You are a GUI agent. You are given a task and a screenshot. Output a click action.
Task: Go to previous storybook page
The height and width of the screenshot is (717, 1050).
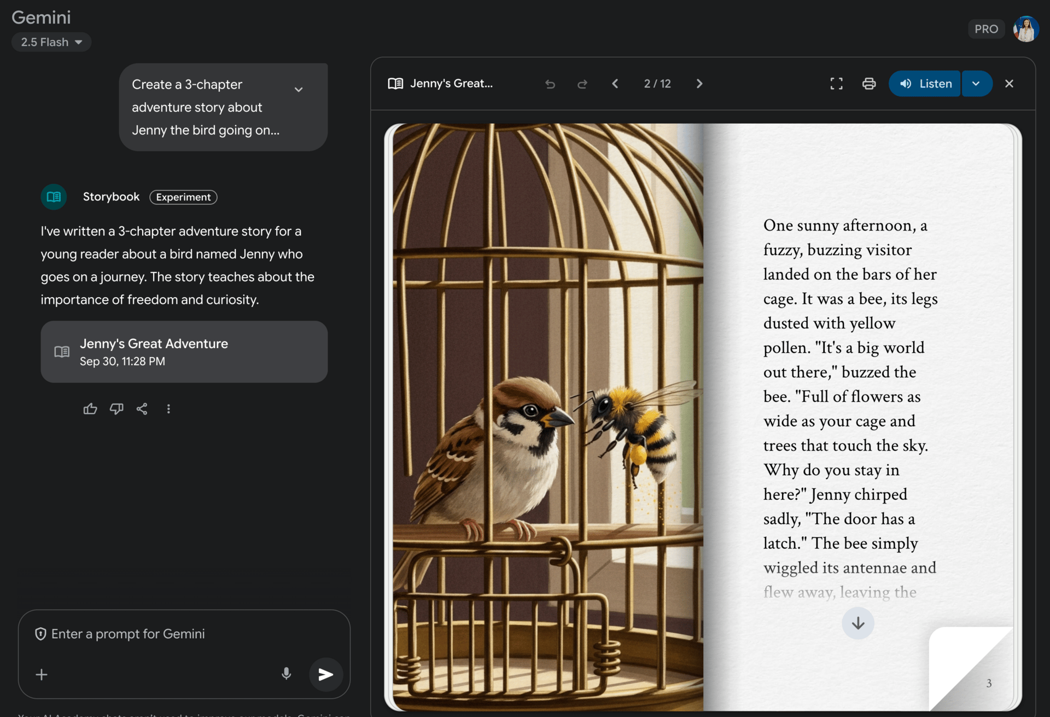615,84
